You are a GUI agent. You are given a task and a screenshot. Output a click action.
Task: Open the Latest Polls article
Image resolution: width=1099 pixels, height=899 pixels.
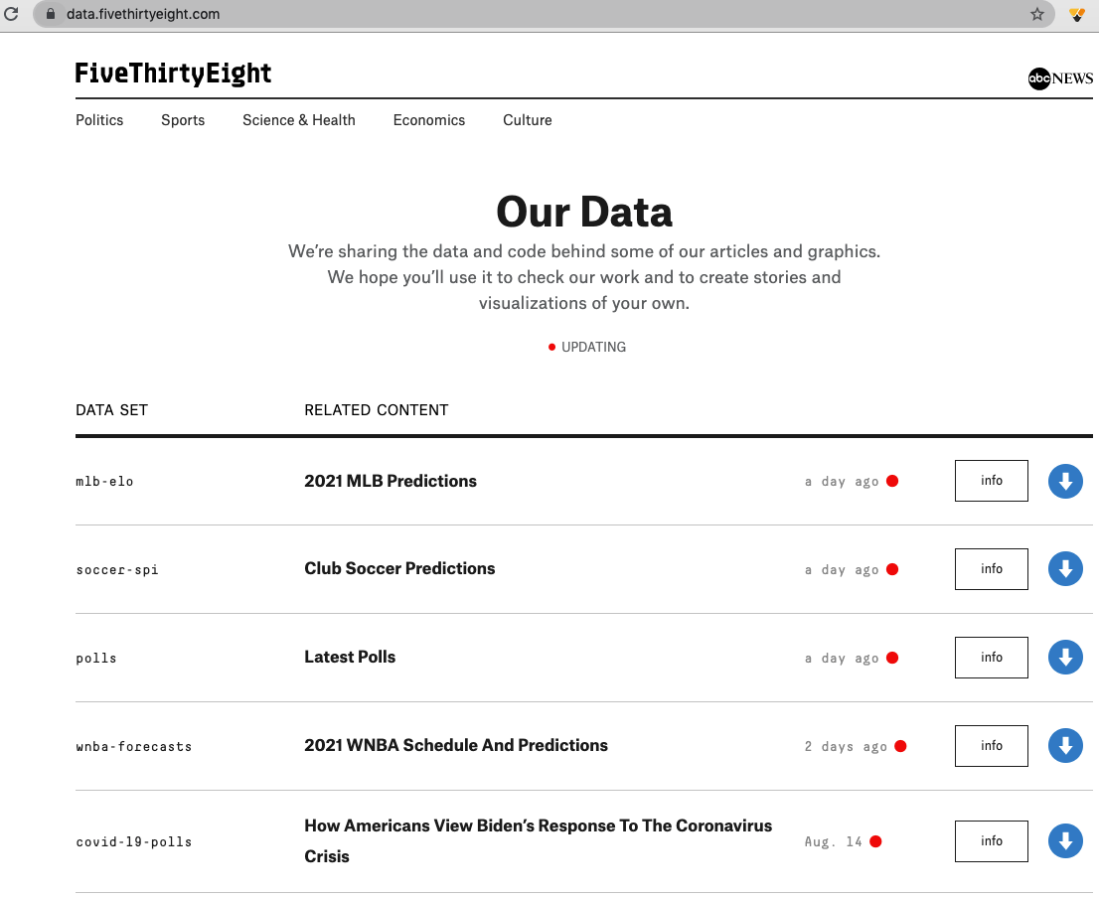point(350,657)
